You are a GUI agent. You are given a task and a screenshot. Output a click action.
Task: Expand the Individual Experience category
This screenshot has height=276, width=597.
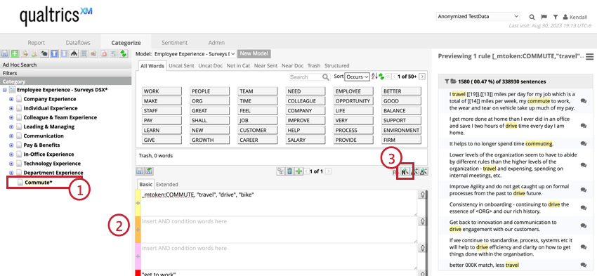[x=11, y=108]
